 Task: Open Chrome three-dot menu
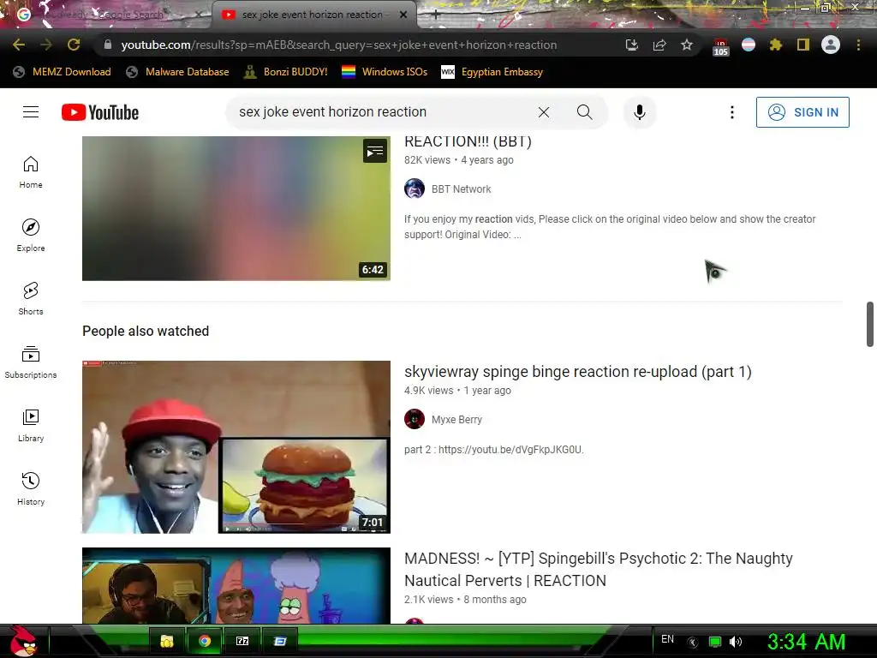[858, 45]
